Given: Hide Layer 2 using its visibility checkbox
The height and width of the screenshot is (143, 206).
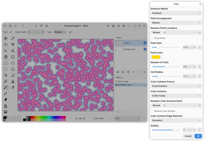Looking at the screenshot, I should pyautogui.click(x=145, y=43).
